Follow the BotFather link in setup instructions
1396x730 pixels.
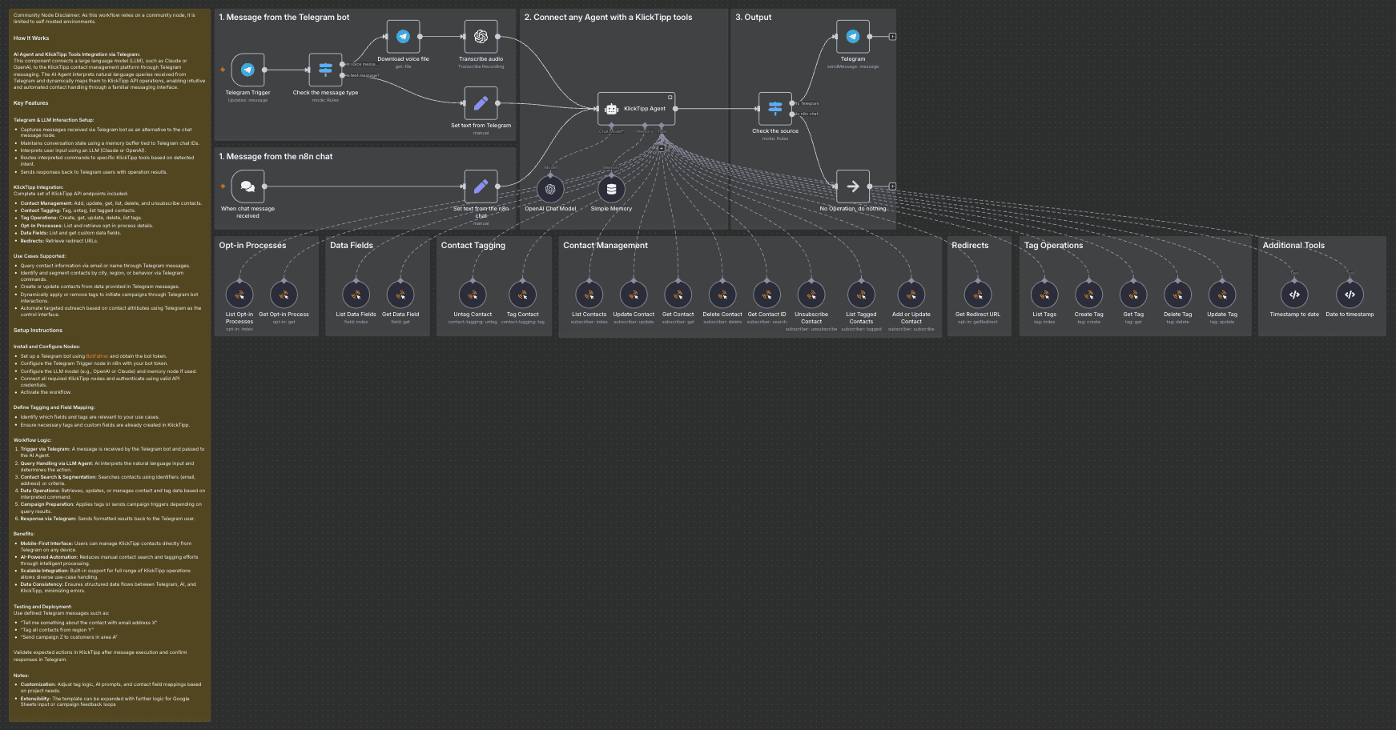tap(96, 356)
